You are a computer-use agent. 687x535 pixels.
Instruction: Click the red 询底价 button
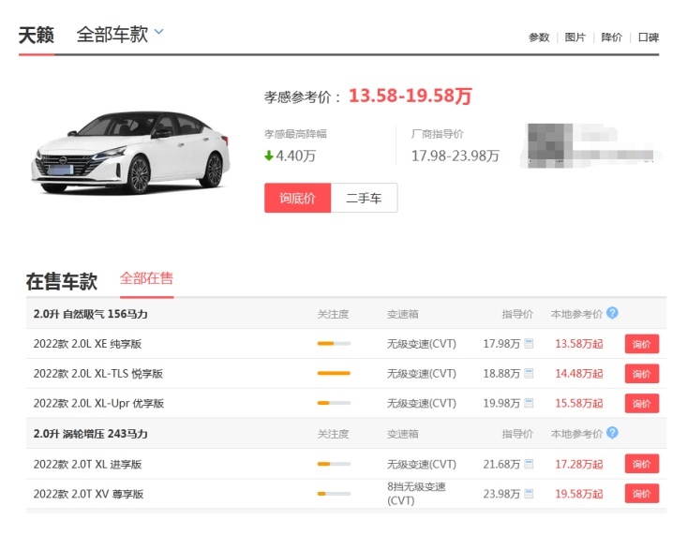297,198
